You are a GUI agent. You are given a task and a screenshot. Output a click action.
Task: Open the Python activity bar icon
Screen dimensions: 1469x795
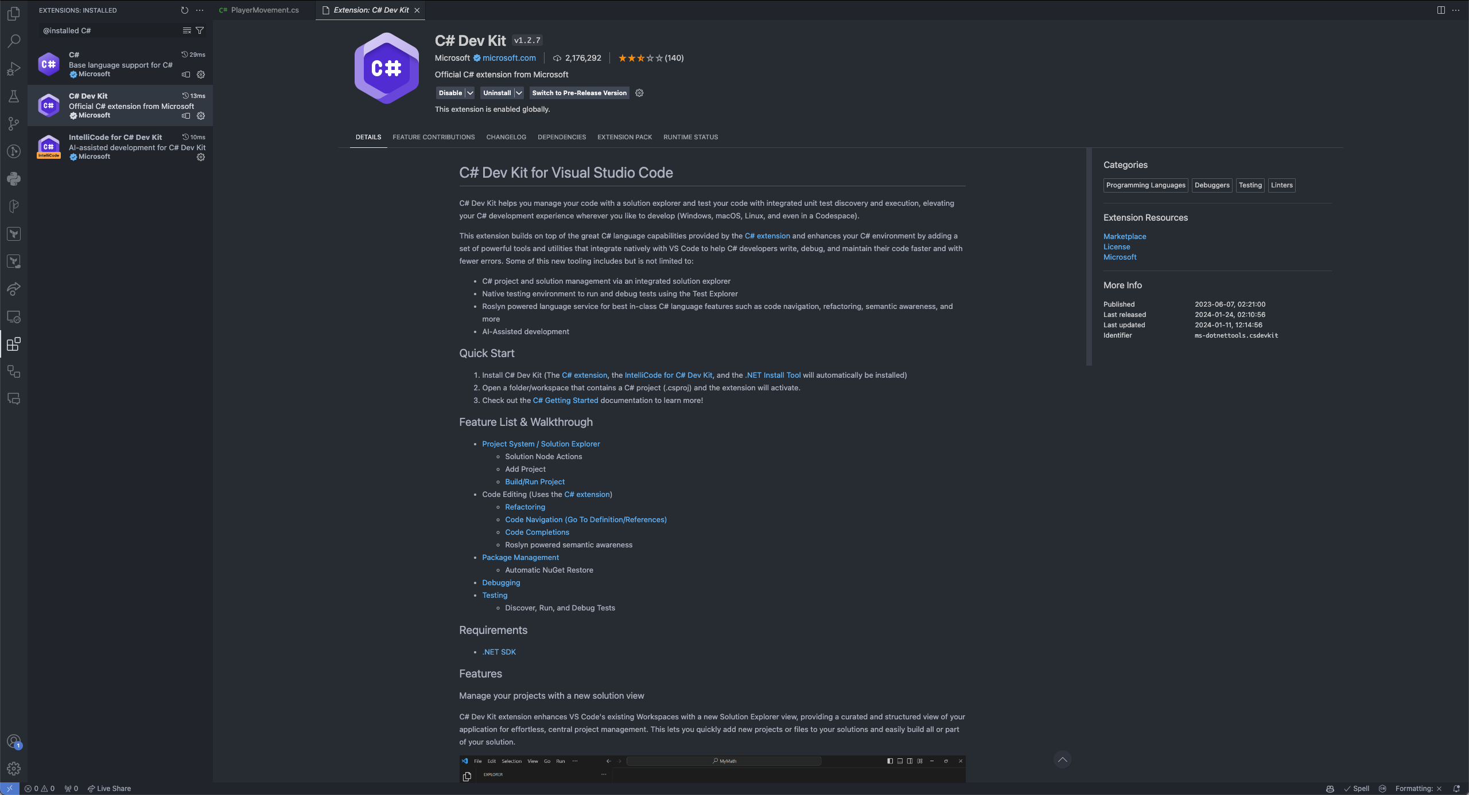tap(14, 179)
